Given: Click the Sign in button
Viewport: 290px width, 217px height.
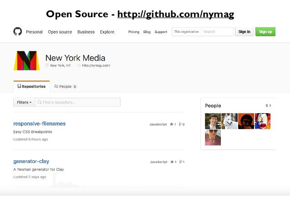Looking at the screenshot, I should coord(244,32).
